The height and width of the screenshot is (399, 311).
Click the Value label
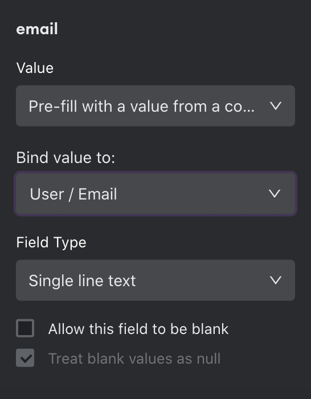[x=35, y=68]
